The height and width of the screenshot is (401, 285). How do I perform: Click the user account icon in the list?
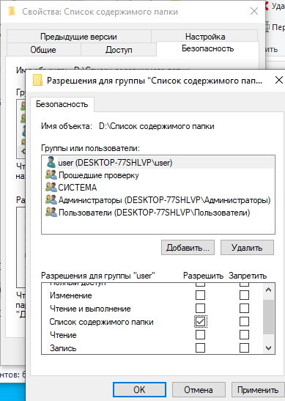point(51,163)
